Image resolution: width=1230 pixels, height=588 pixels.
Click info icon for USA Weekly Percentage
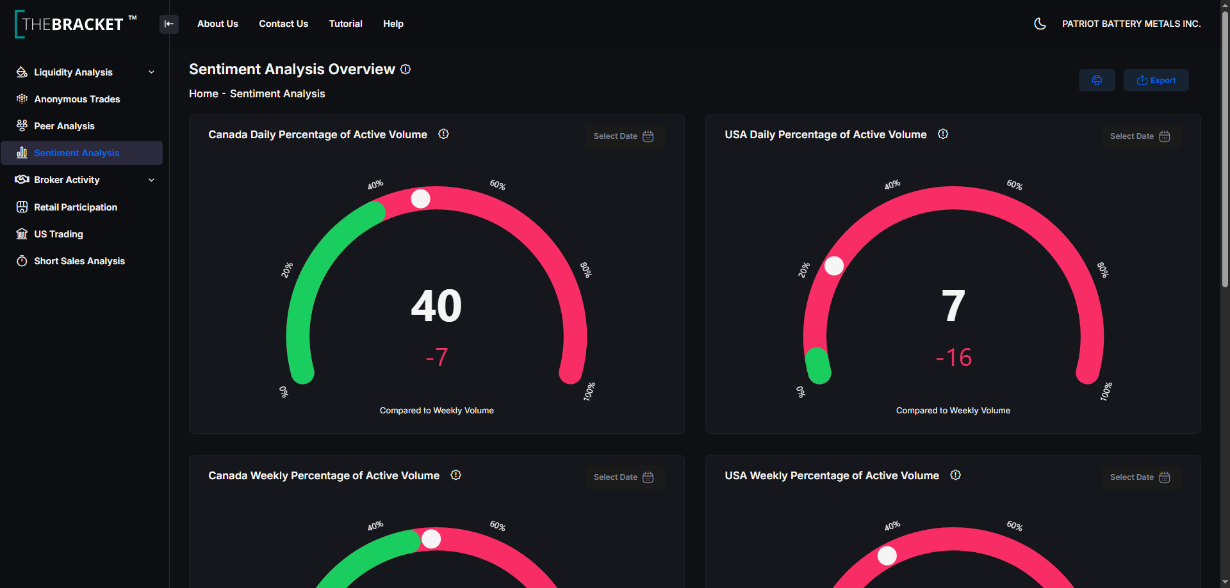point(955,475)
